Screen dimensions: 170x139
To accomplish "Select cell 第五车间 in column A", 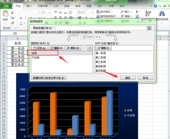I will 18,65.
